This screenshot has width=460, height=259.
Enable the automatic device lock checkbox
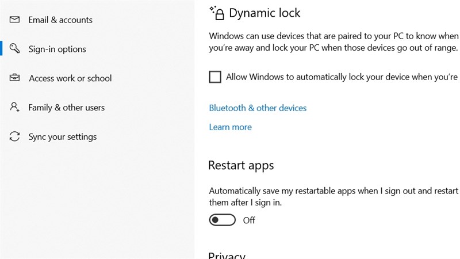215,77
